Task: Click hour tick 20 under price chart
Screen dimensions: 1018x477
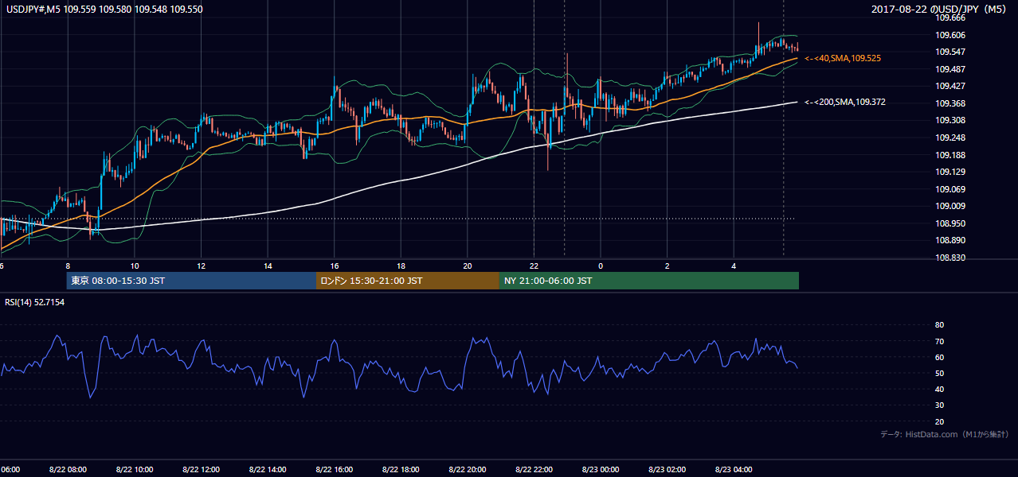Action: pyautogui.click(x=468, y=266)
